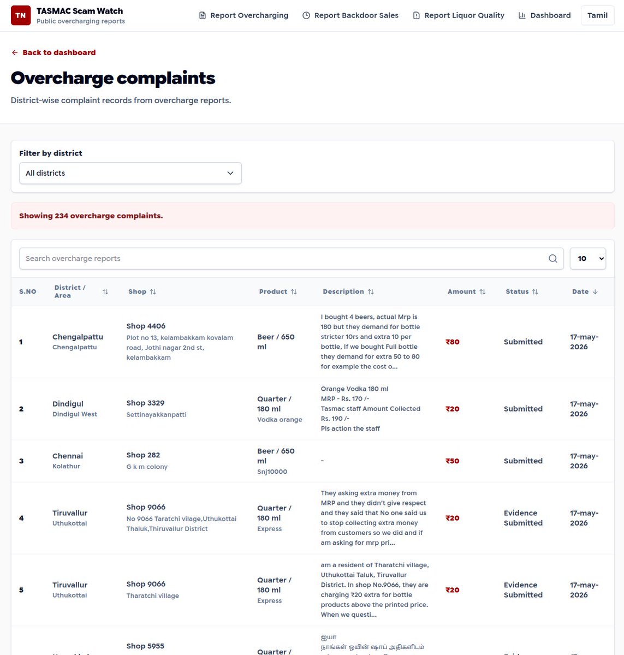Click the Report Liquor Quality alert icon
The width and height of the screenshot is (624, 655).
tap(417, 15)
